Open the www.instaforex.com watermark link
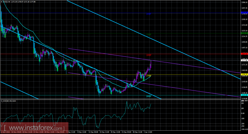 click(x=34, y=127)
